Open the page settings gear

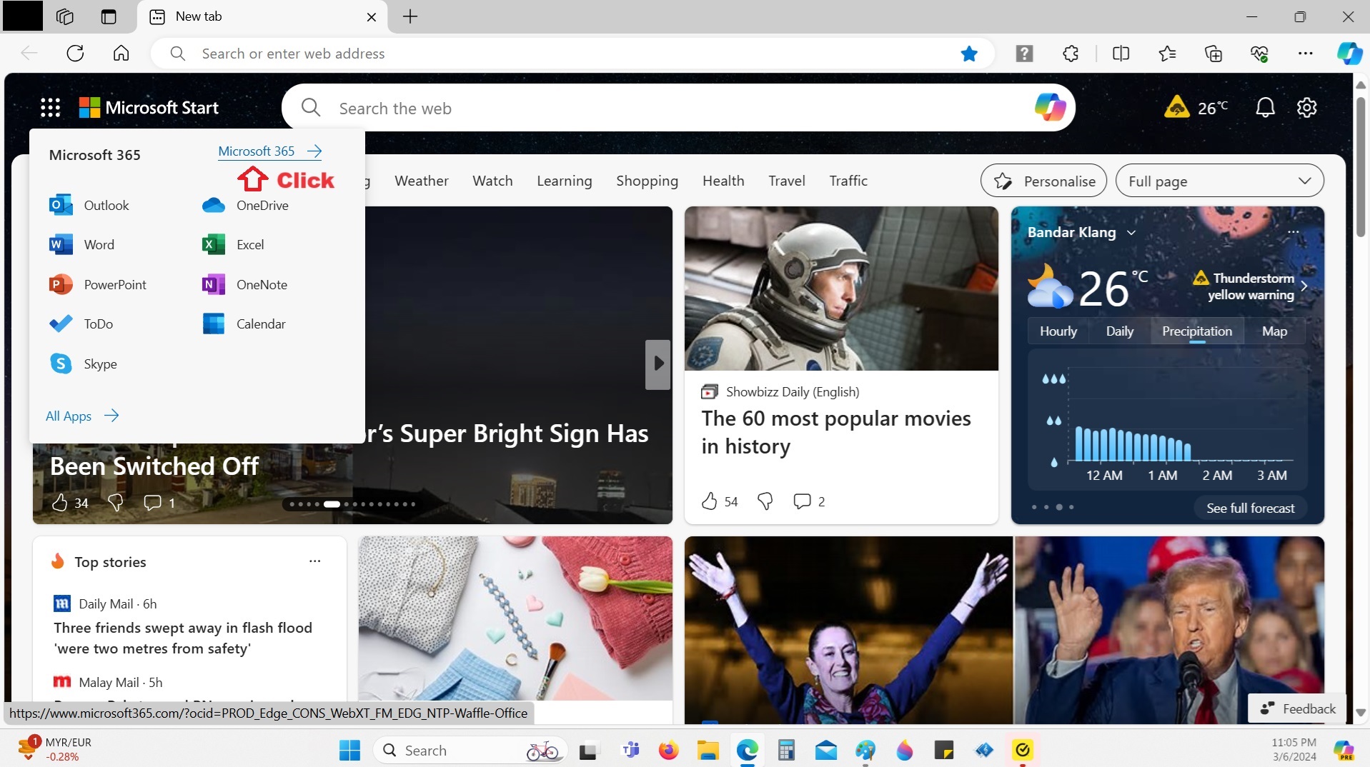(x=1306, y=108)
